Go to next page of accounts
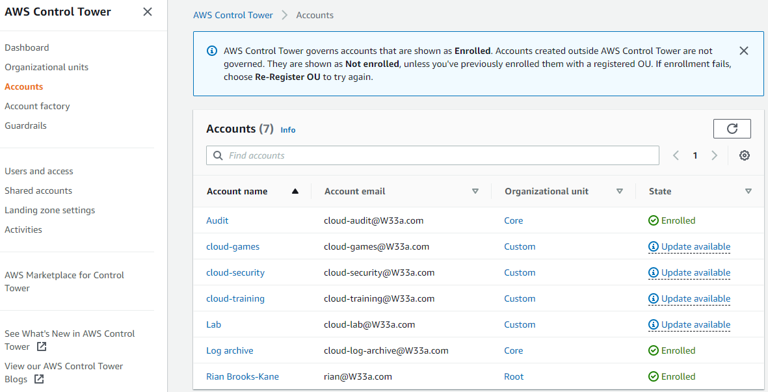The height and width of the screenshot is (392, 768). (x=714, y=155)
